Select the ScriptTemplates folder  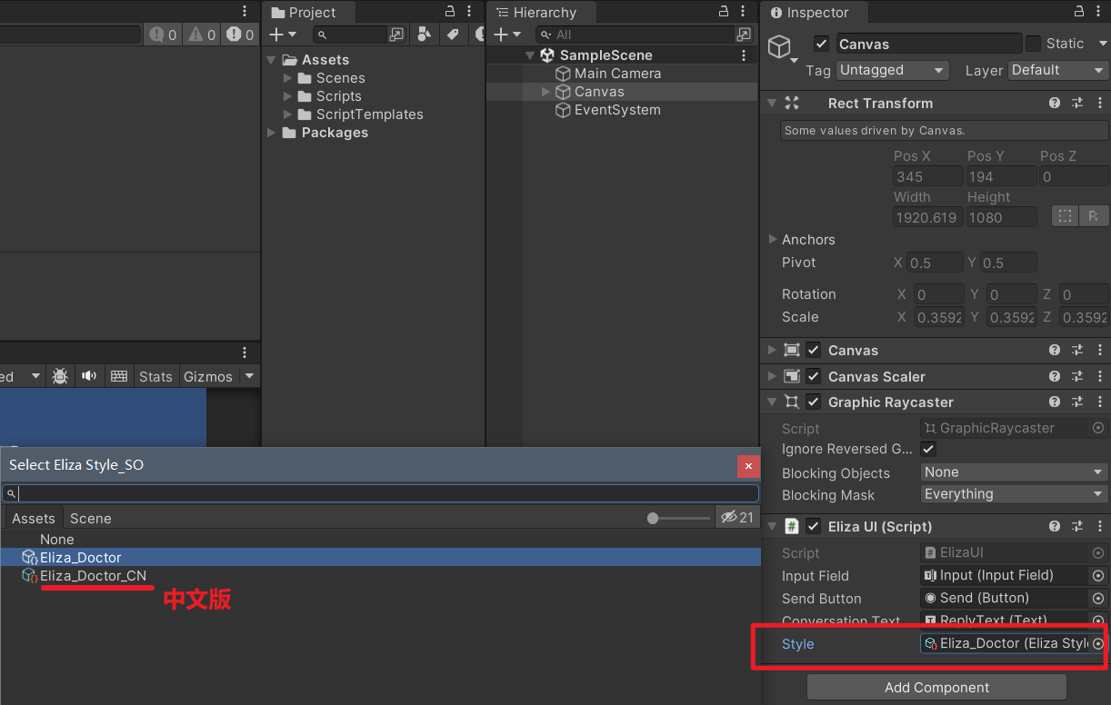point(369,114)
